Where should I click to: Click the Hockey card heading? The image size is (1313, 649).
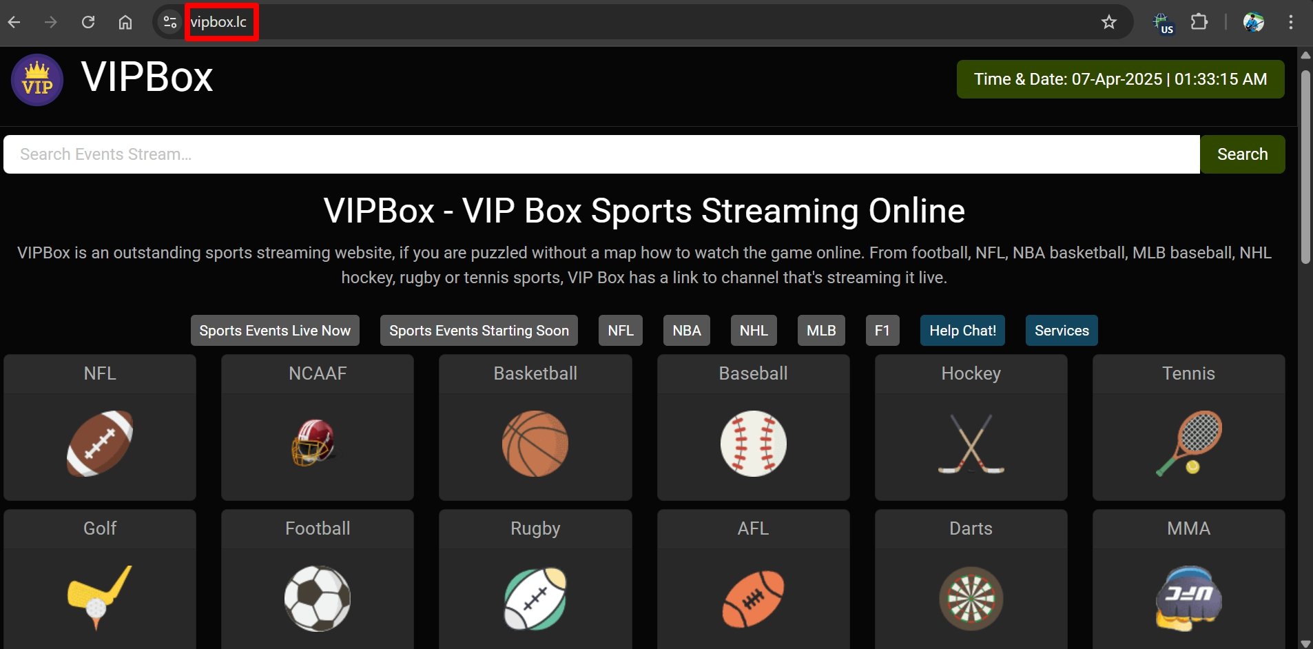(971, 373)
